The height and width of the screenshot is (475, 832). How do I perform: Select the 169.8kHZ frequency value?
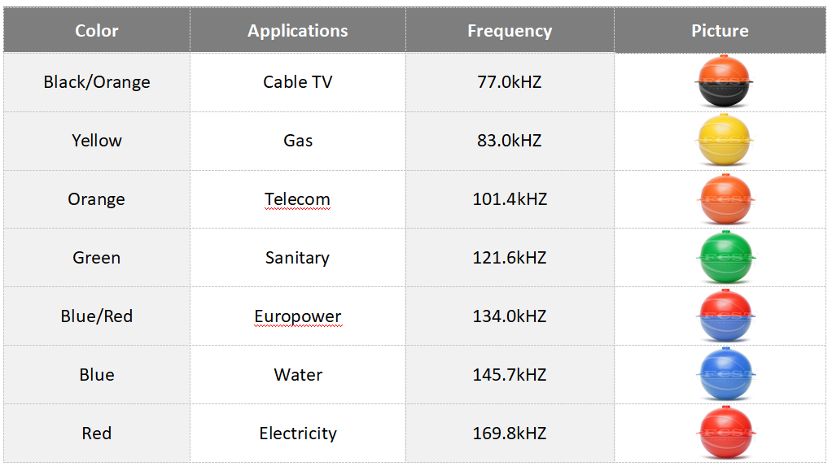coord(510,434)
